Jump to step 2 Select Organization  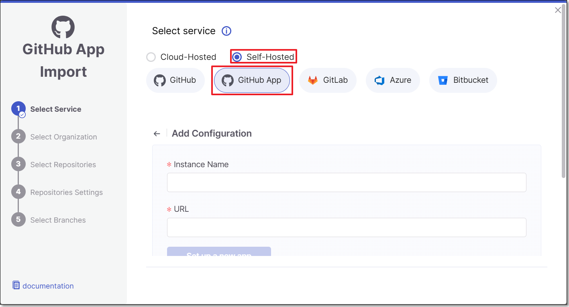click(x=63, y=137)
